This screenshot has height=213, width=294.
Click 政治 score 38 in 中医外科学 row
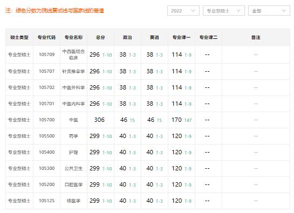tap(123, 87)
